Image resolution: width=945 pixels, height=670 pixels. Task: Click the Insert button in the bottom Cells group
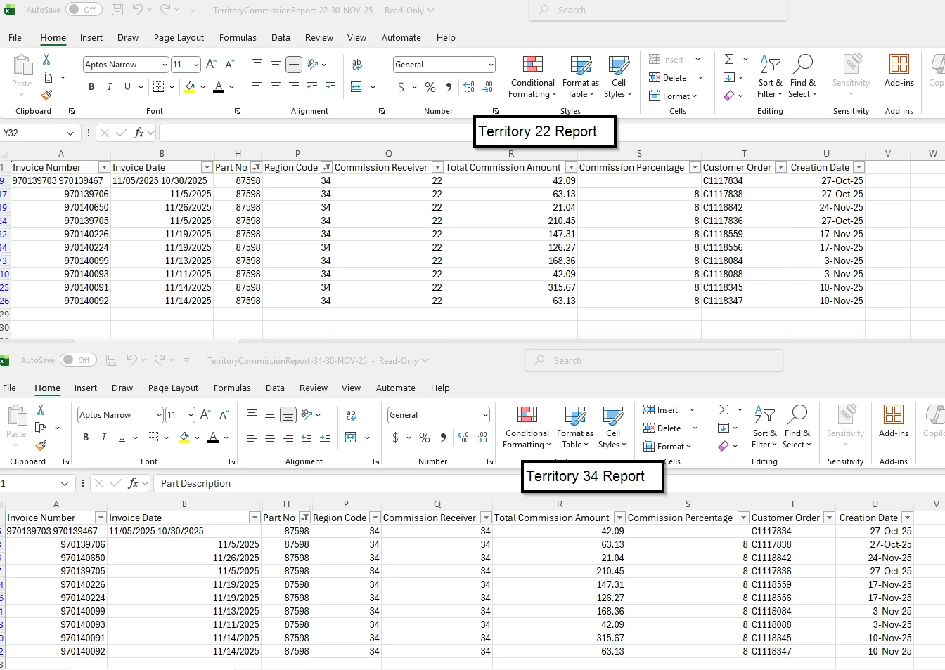(x=667, y=410)
